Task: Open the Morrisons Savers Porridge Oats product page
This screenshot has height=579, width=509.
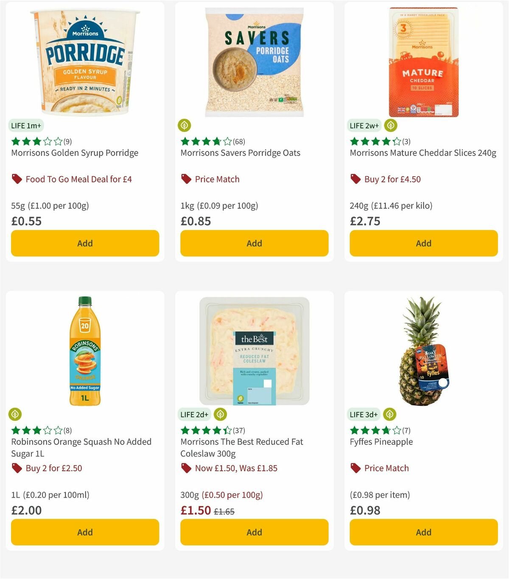Action: (x=241, y=153)
